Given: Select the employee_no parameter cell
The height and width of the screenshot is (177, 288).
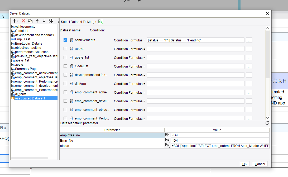Looking at the screenshot, I should point(112,135).
